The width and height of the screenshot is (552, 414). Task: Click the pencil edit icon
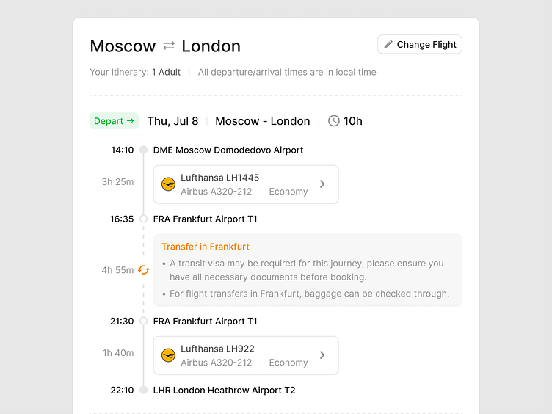click(388, 45)
